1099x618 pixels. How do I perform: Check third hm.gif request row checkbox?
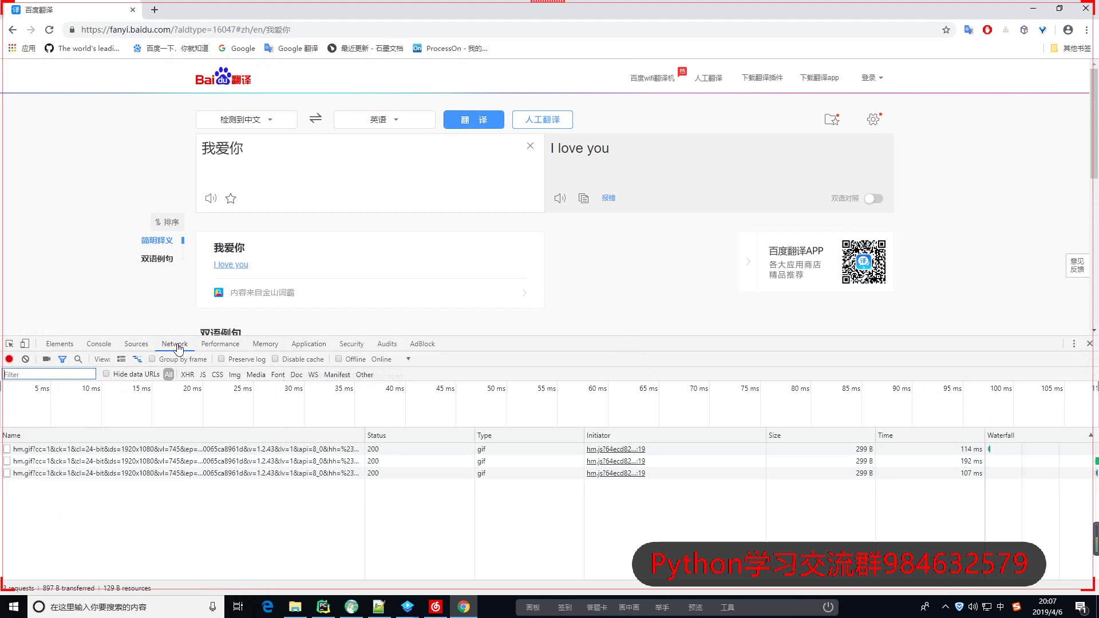7,473
